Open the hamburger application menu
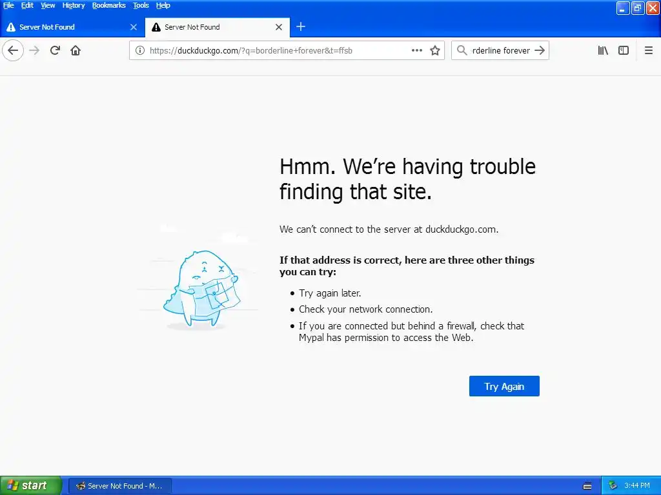 pos(649,50)
